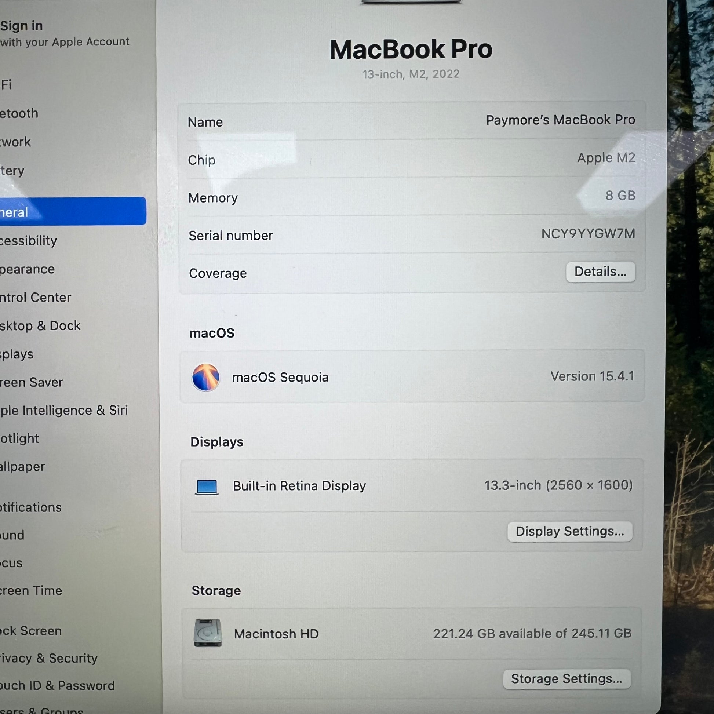Click the 13-inch, M2, 2022 subtitle
Image resolution: width=714 pixels, height=714 pixels.
coord(411,74)
